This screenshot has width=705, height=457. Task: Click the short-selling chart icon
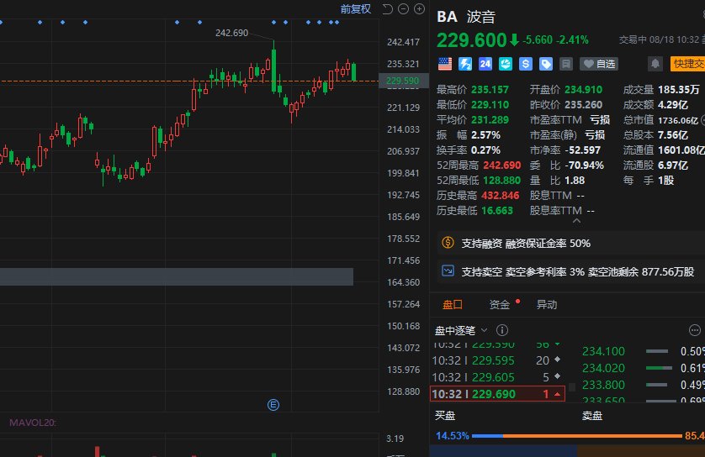point(448,271)
